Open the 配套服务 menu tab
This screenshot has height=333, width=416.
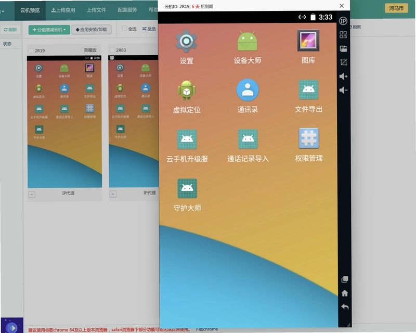(x=127, y=10)
